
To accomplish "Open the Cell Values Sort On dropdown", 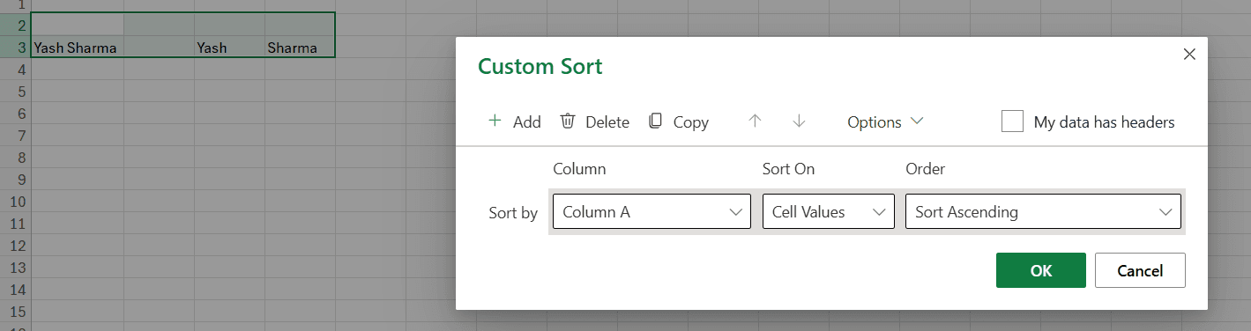I will [x=829, y=212].
